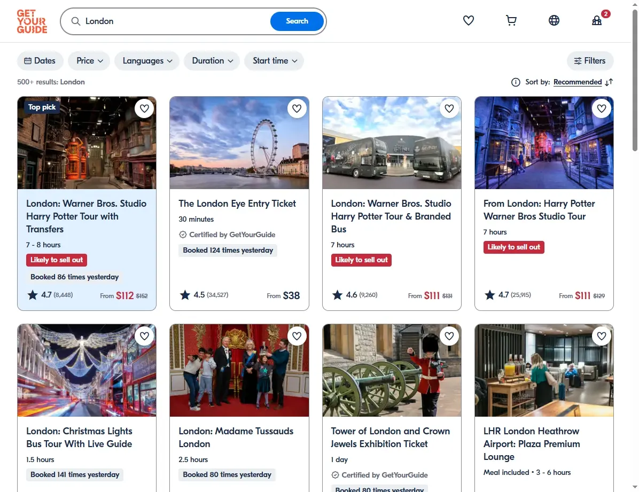The height and width of the screenshot is (492, 639).
Task: Click into the London search field
Action: point(175,21)
